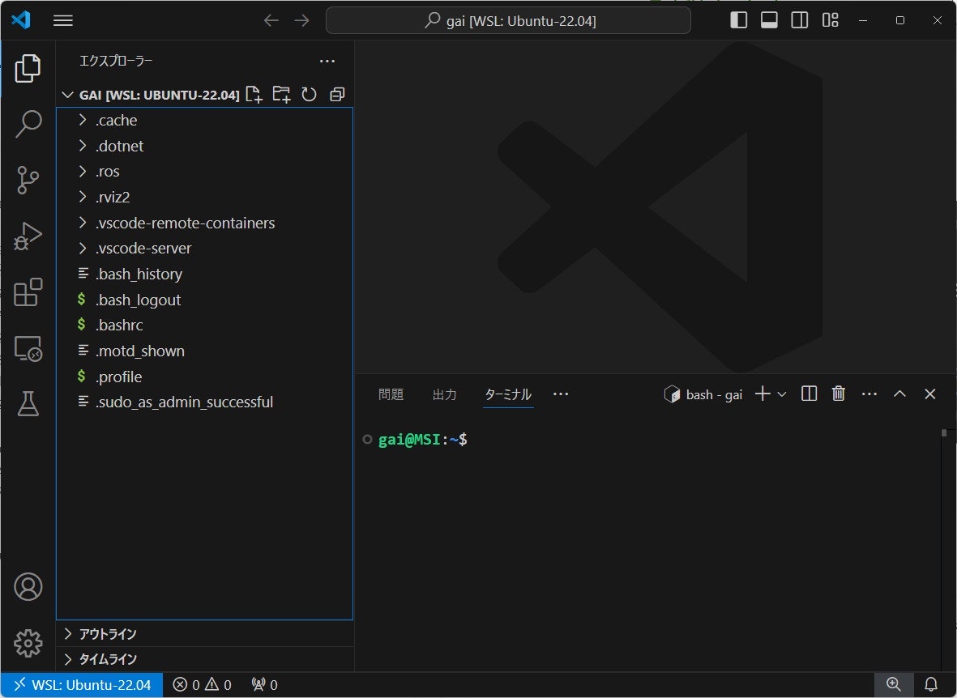
Task: Open the Manage gear settings icon
Action: click(x=28, y=643)
